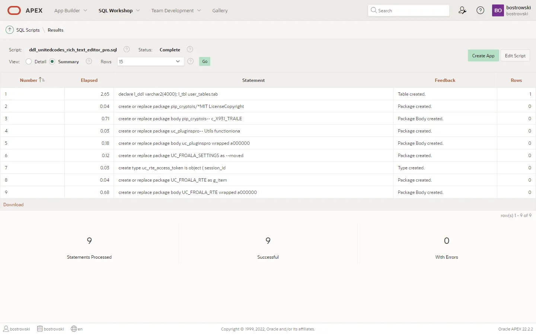Click the globe language icon in footer

click(x=74, y=329)
